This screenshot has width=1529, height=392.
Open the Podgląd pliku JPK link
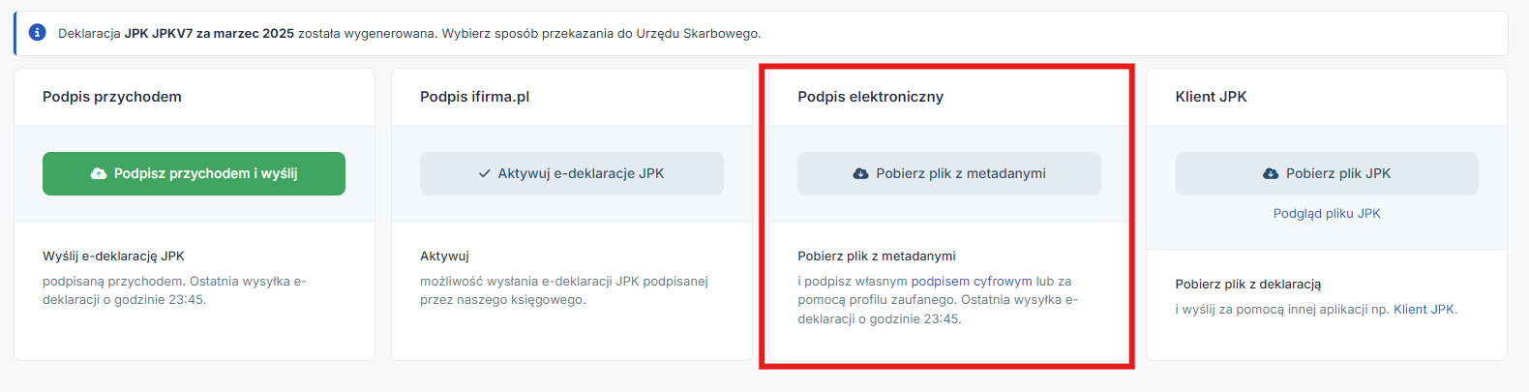coord(1327,213)
